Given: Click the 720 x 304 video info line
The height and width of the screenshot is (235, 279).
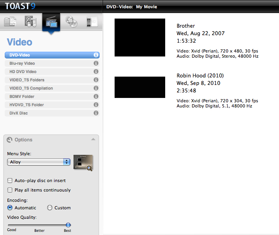Looking at the screenshot, I should pos(217,101).
